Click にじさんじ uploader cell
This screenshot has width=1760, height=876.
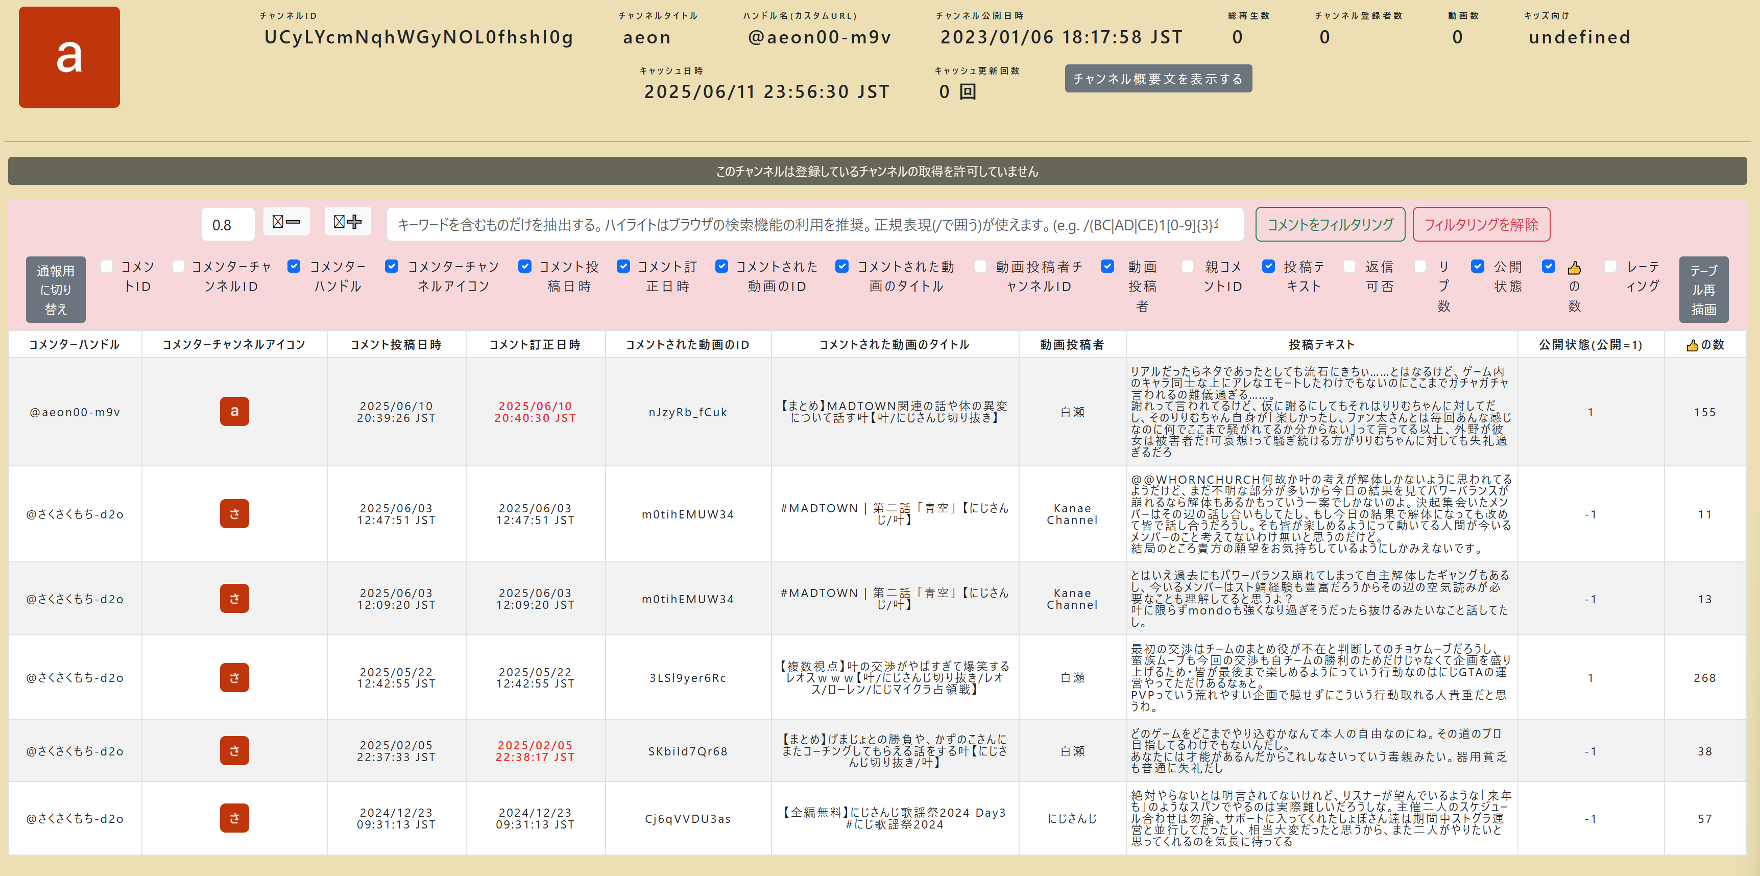[x=1072, y=819]
